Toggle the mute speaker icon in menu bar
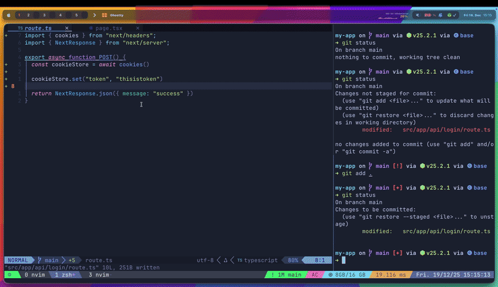Screen dimensions: 498x287 point(418,15)
